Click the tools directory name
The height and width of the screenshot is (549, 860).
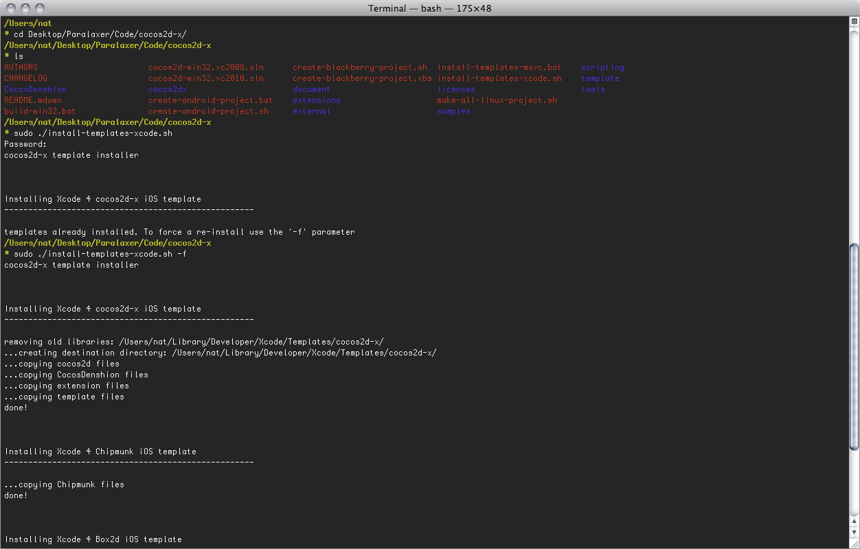(x=593, y=89)
